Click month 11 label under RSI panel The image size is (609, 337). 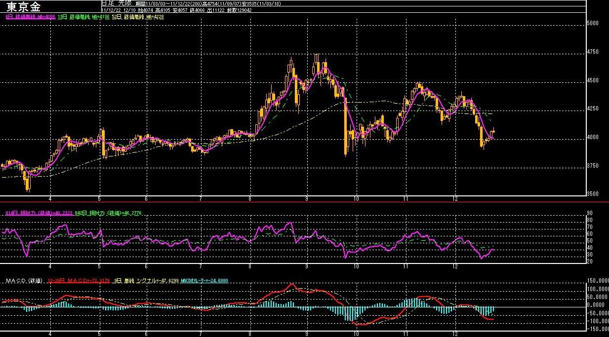point(406,266)
